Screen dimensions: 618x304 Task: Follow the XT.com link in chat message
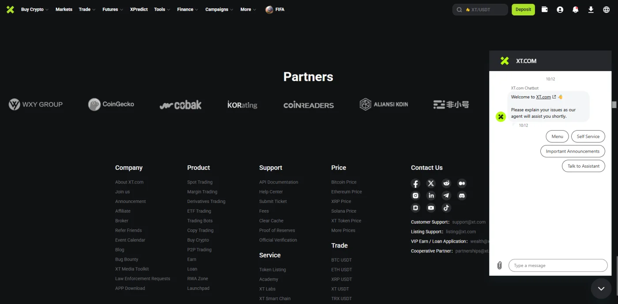[x=543, y=97]
